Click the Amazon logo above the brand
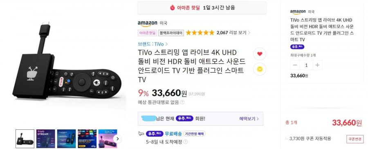 click(147, 23)
